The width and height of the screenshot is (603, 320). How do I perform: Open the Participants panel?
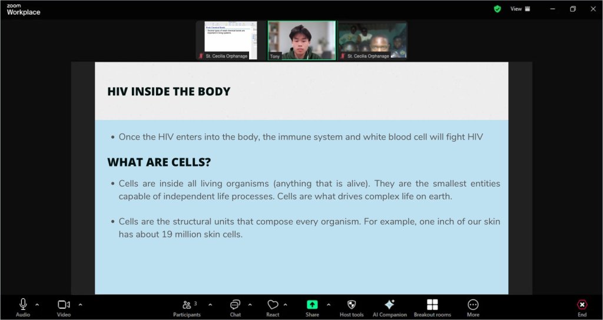point(187,308)
